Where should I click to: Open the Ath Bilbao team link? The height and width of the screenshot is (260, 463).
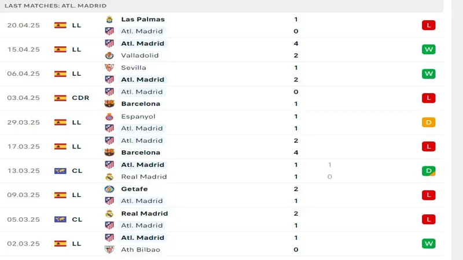coord(141,250)
